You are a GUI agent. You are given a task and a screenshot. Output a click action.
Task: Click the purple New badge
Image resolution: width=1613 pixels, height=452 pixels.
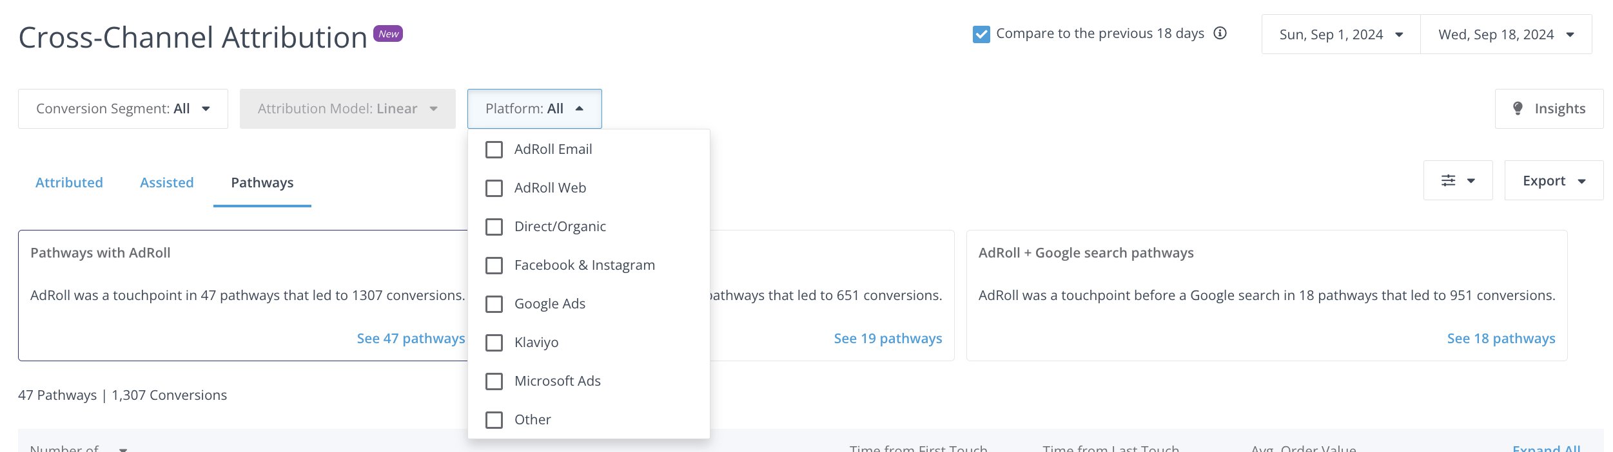[x=388, y=34]
